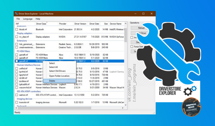Screen dimensions: 215x126
Task: Tick the ibtusb.inf checkbox
Action: [17, 29]
